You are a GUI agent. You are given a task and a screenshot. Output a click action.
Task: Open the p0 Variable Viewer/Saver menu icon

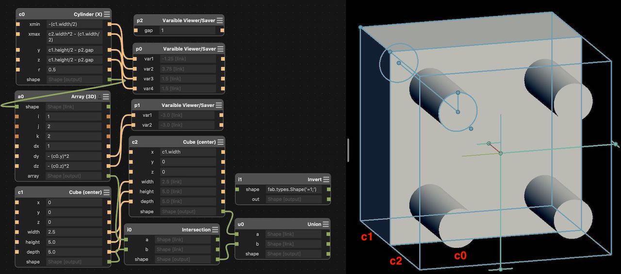click(x=220, y=49)
